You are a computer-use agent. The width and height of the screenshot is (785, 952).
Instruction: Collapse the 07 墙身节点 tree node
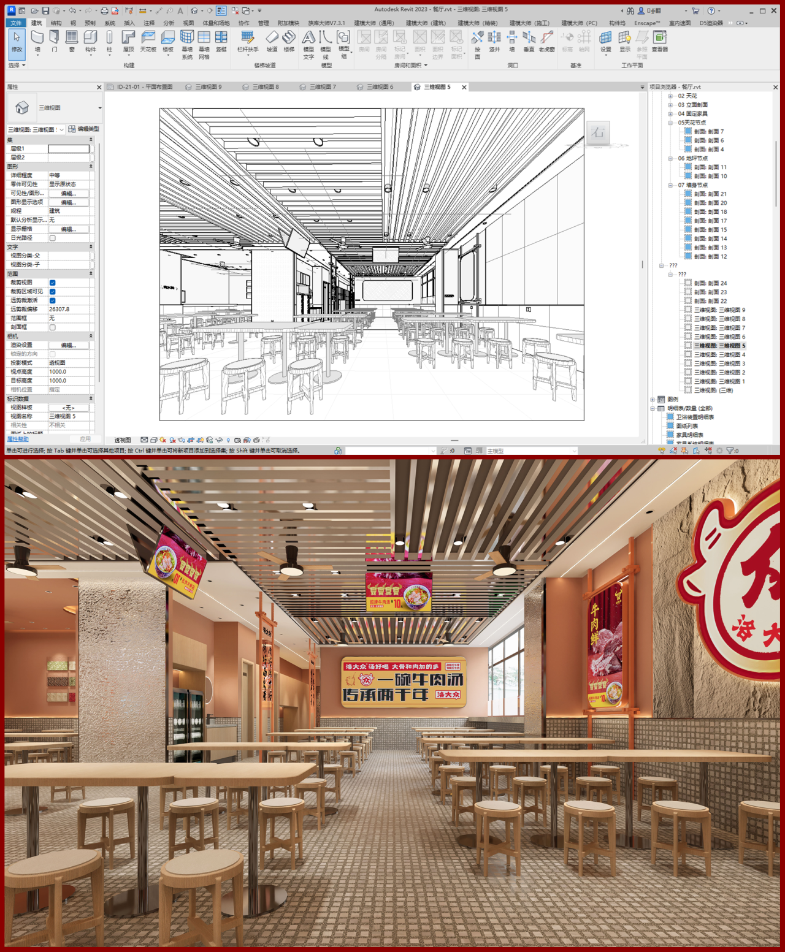tap(670, 185)
